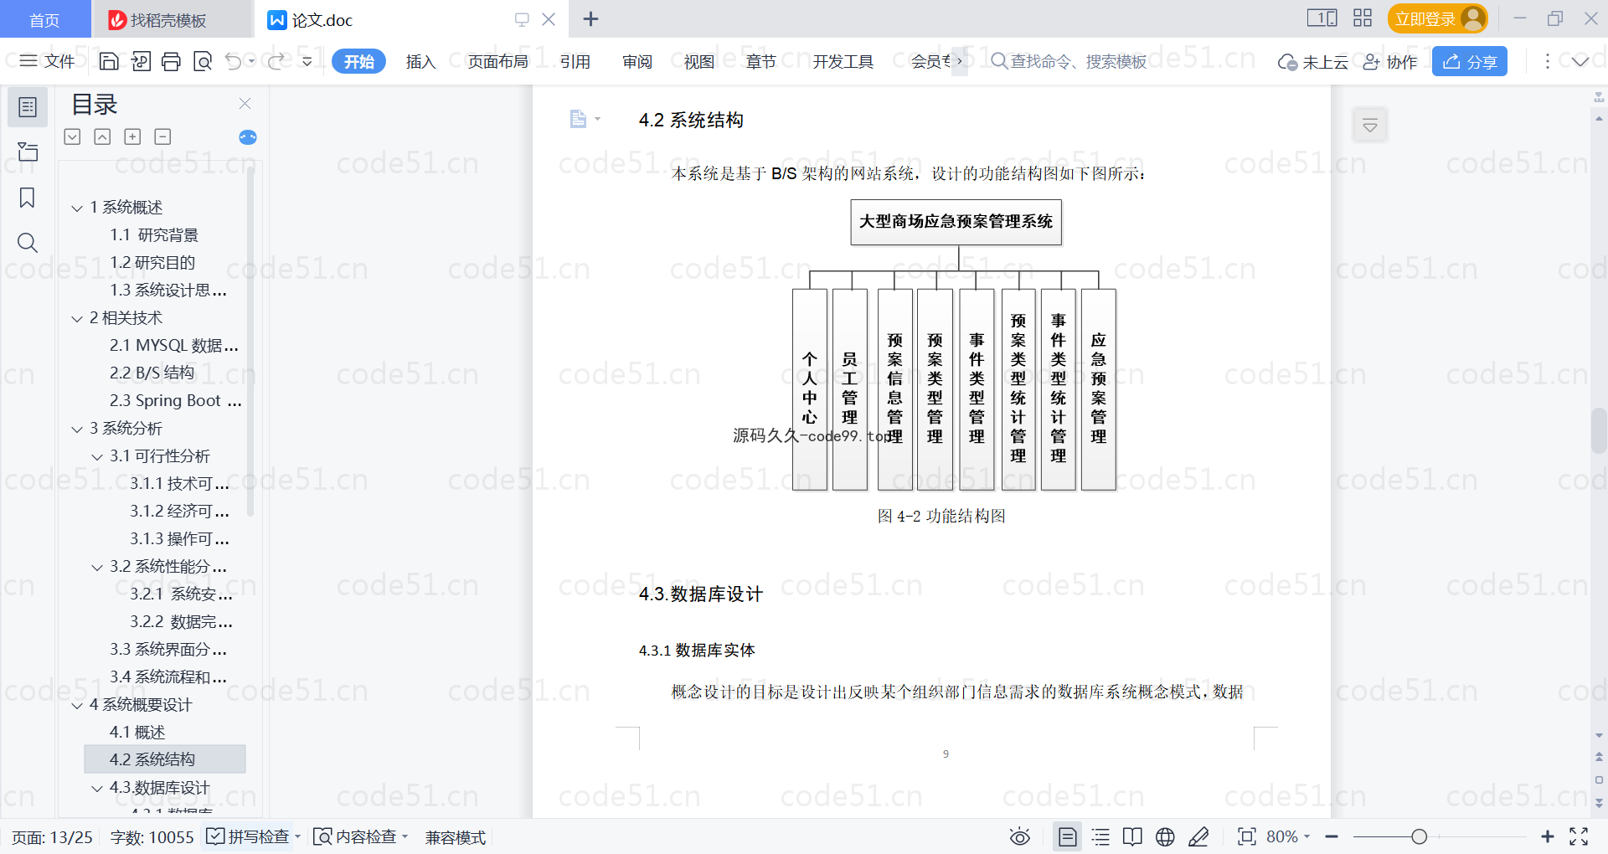Collapse the ribbon chevron
This screenshot has height=854, width=1608.
click(1580, 61)
